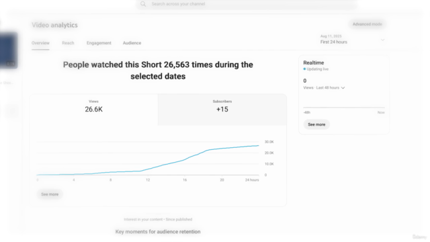Select the Subscribers +15 metric card
430x242 pixels.
(x=222, y=110)
